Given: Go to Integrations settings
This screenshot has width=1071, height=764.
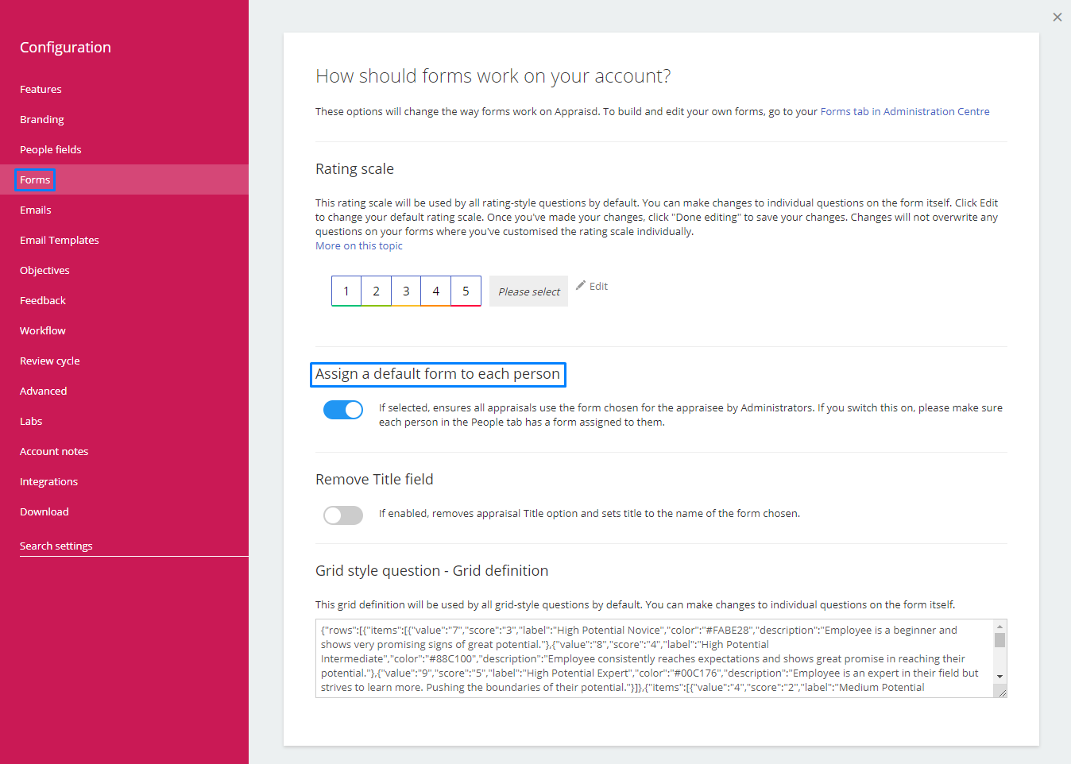Looking at the screenshot, I should [49, 481].
